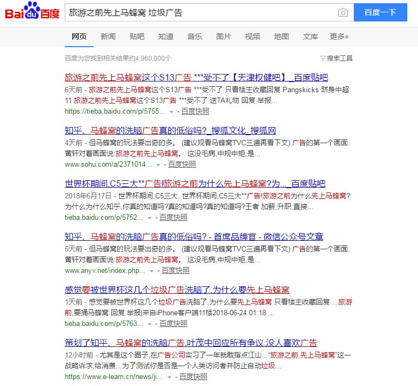
Task: Open 首席品牌官 微信公众号文章 result
Action: pos(194,236)
